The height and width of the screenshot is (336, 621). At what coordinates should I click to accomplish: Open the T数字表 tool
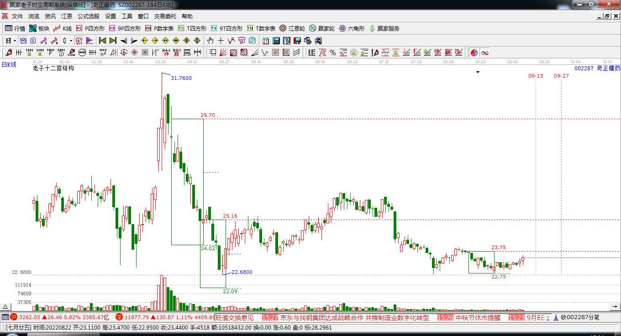261,28
